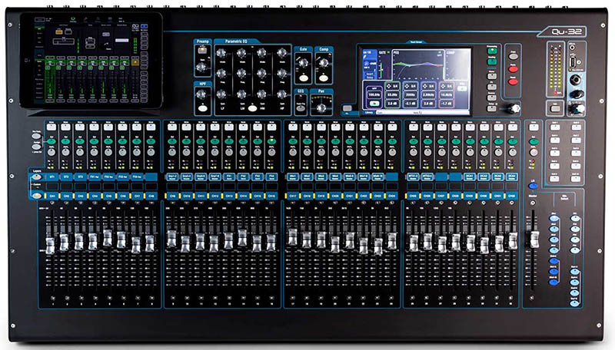615x350 pixels.
Task: Switch the Comp In key on
Action: (x=324, y=78)
